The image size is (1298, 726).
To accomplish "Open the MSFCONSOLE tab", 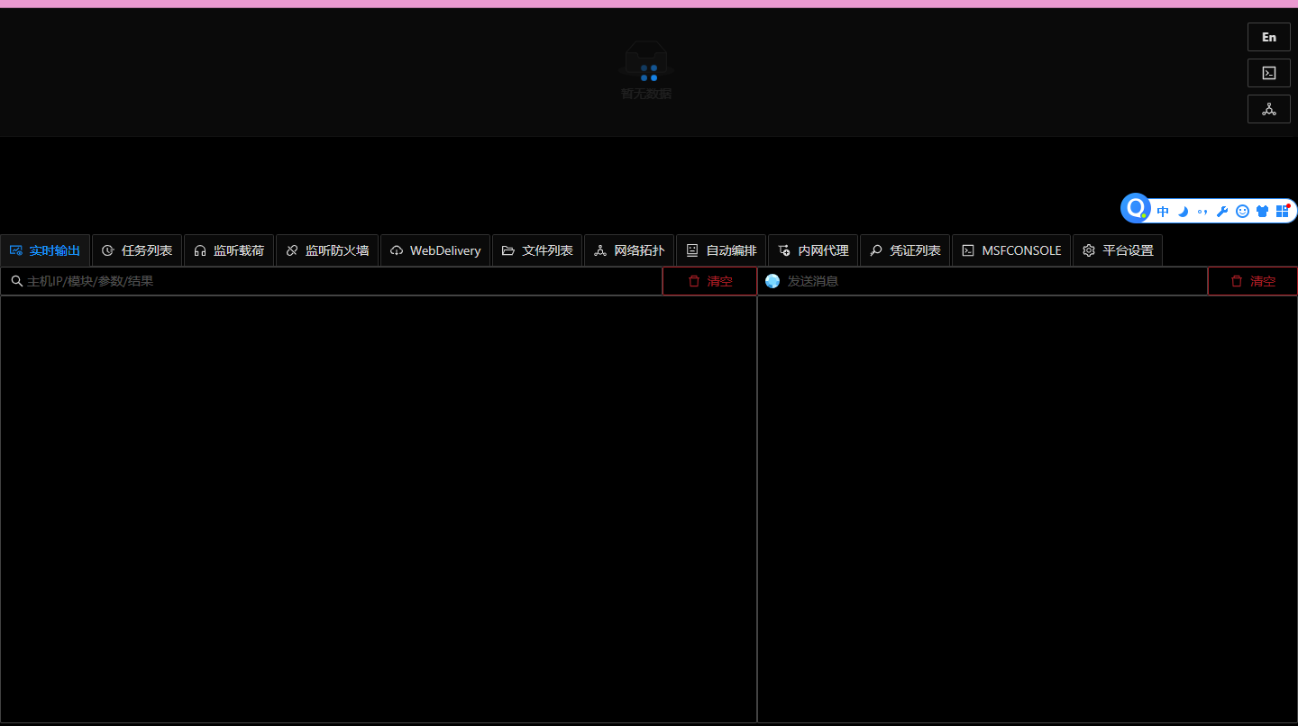I will [x=1010, y=250].
